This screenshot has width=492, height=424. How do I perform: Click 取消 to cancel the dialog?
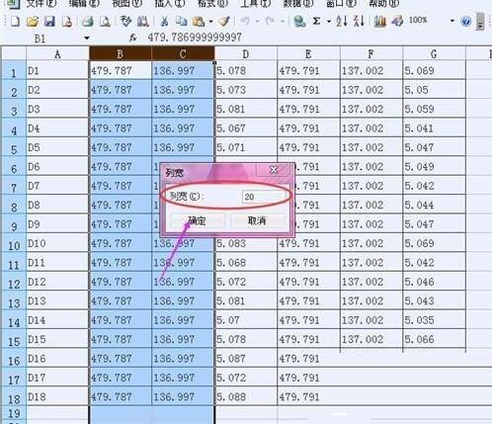point(257,220)
